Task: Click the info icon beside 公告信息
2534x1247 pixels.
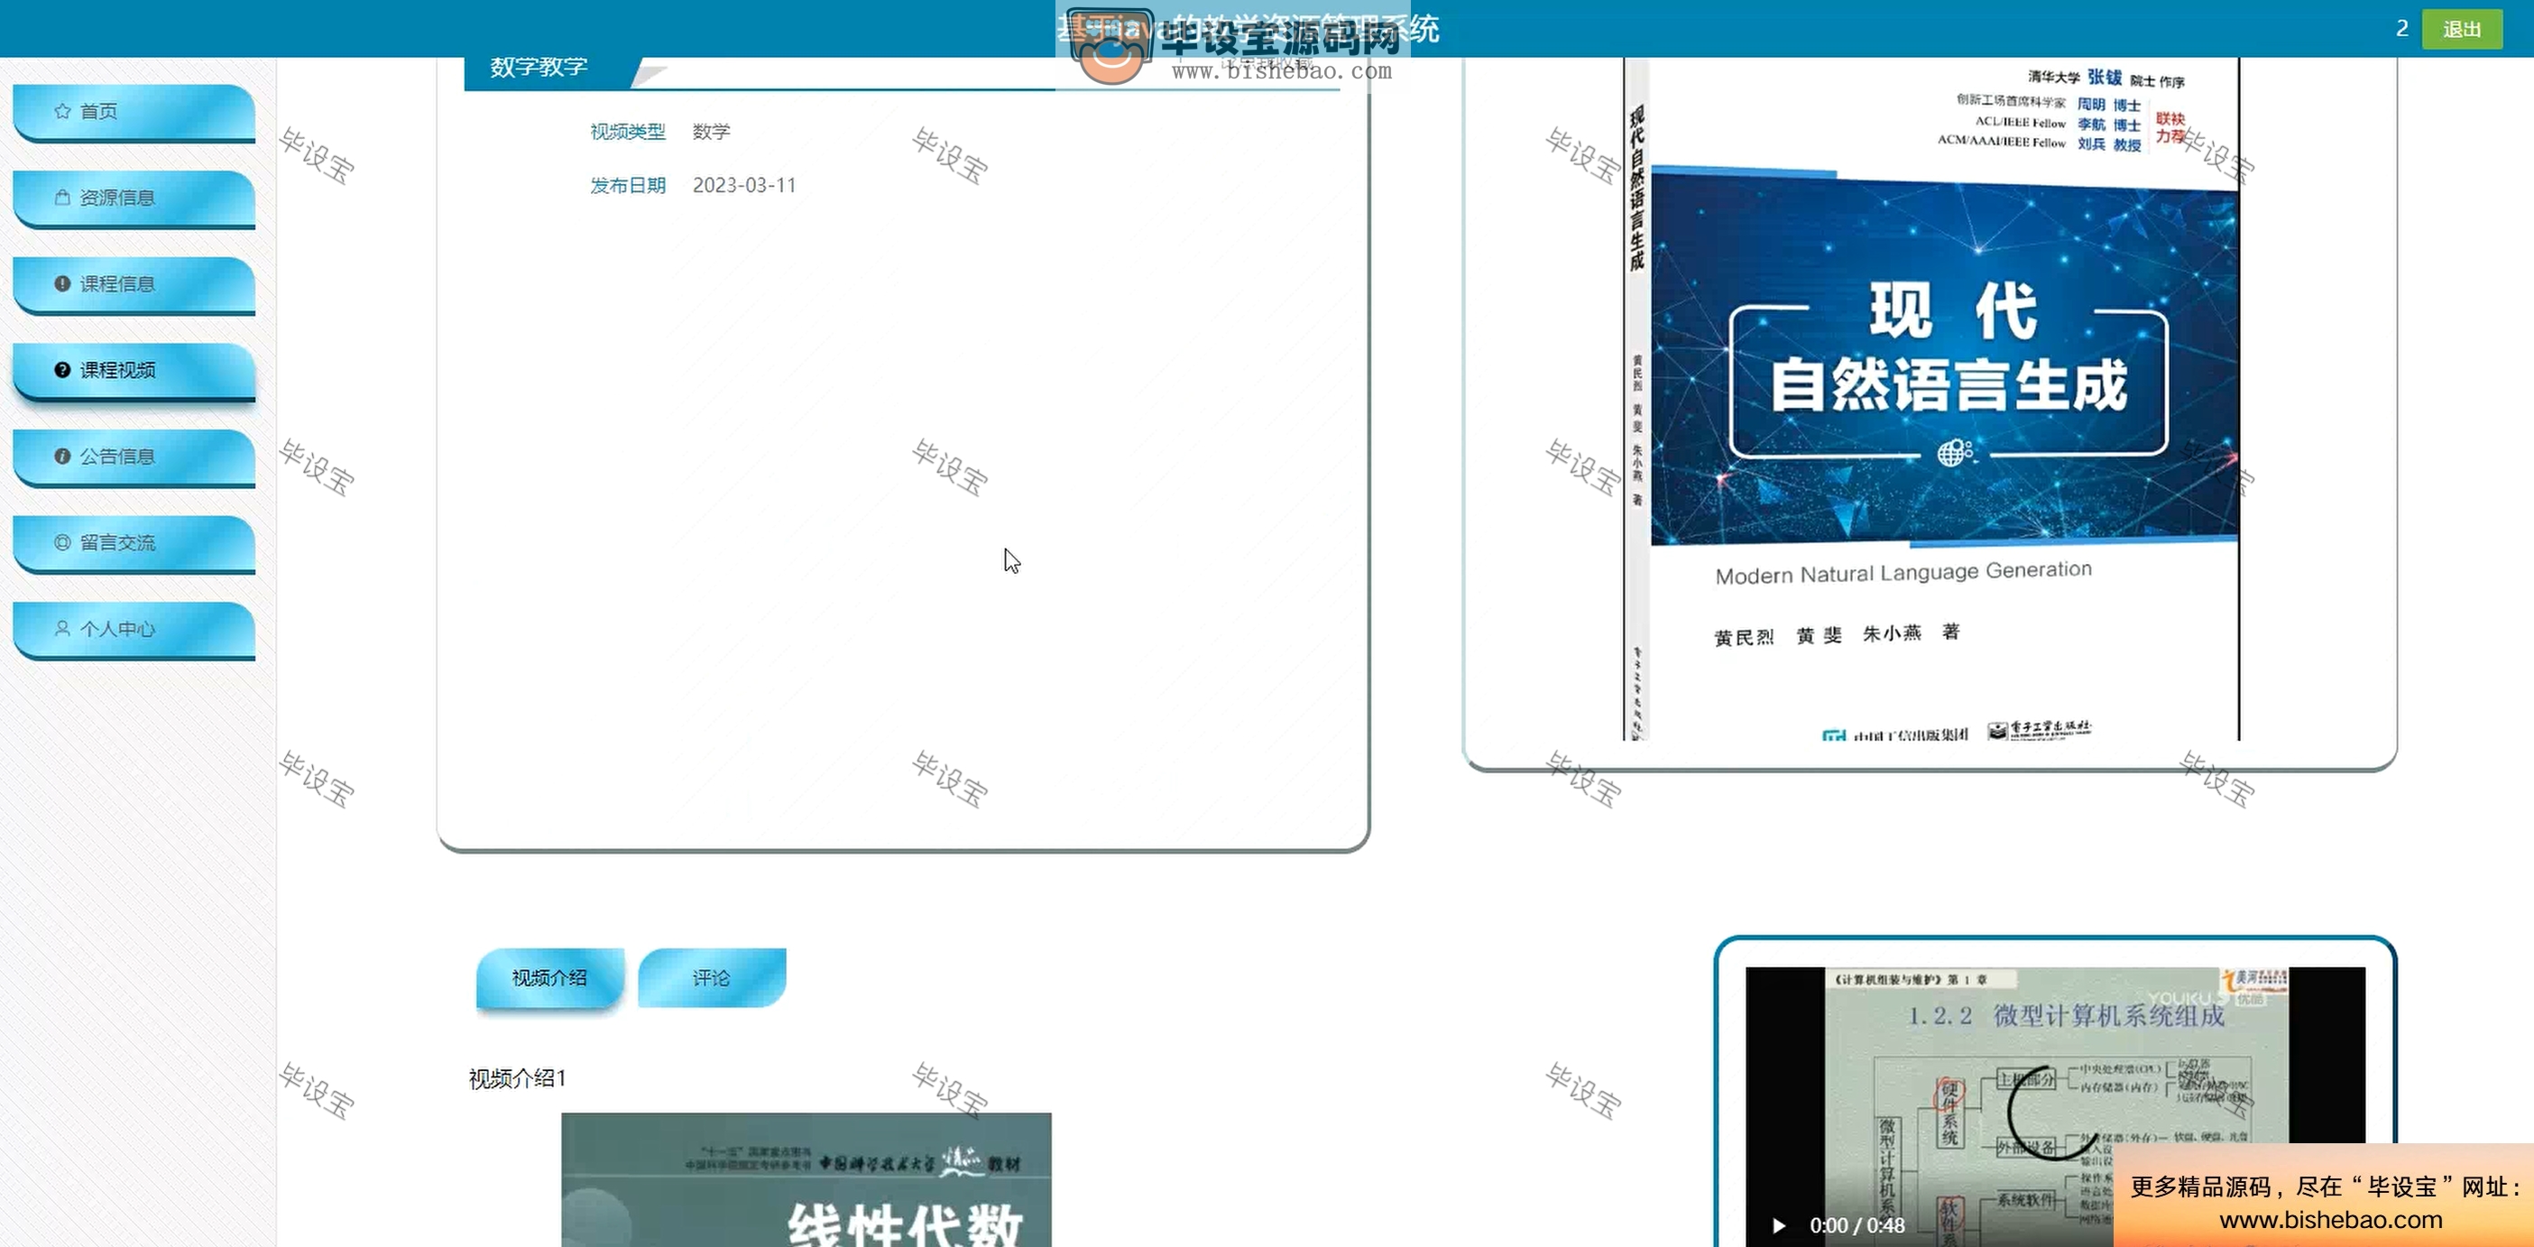Action: [62, 457]
